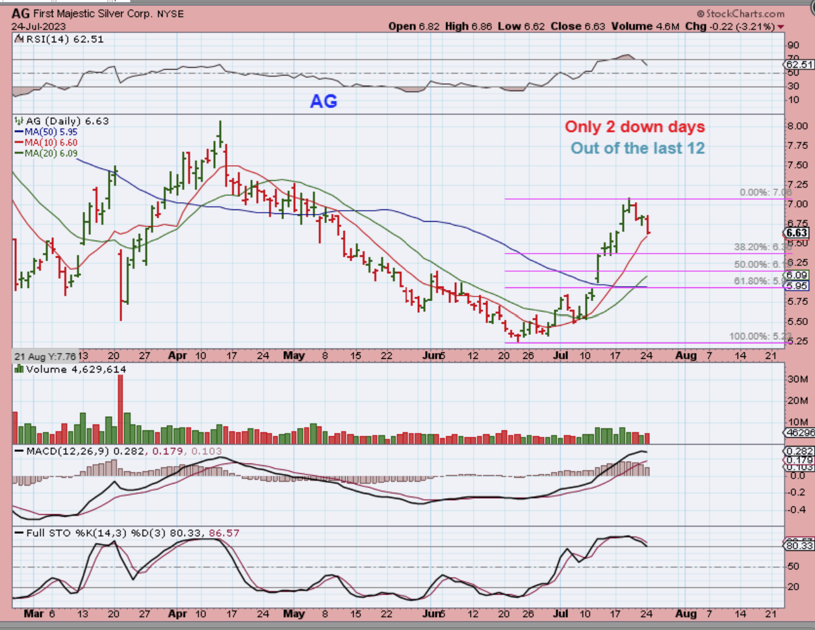The height and width of the screenshot is (630, 815).
Task: Select the MA(10) 6.60 legend line
Action: pos(47,142)
